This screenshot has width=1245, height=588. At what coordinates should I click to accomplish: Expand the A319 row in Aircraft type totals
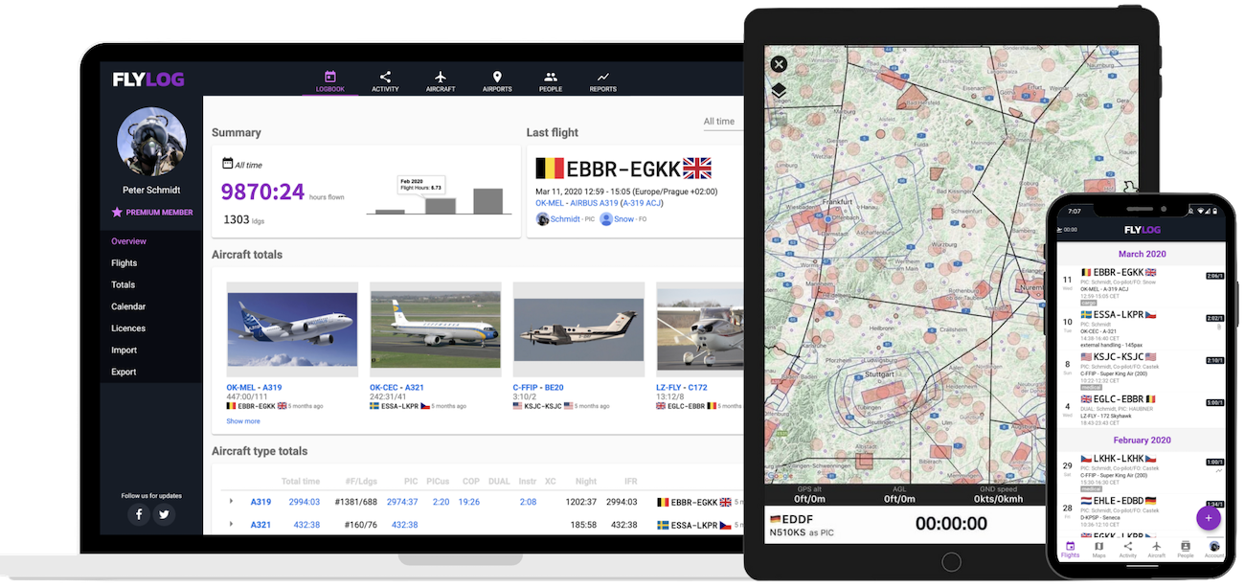pyautogui.click(x=230, y=501)
